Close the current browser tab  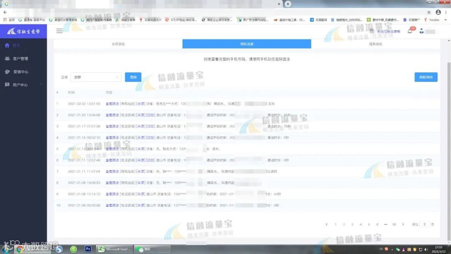tap(279, 4)
